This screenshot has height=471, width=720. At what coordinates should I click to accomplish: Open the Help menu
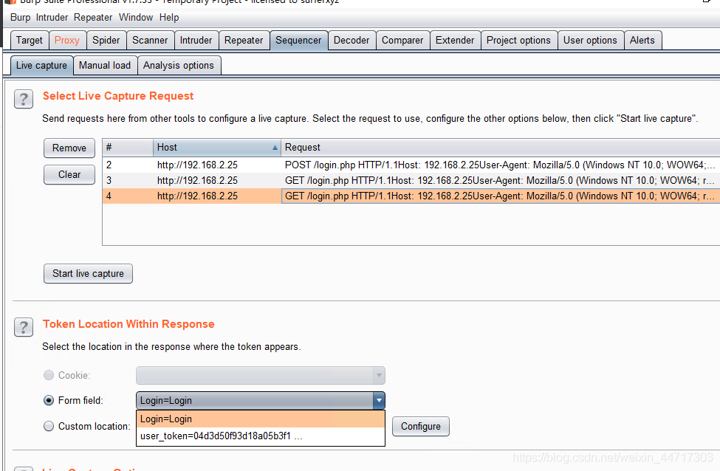(169, 18)
